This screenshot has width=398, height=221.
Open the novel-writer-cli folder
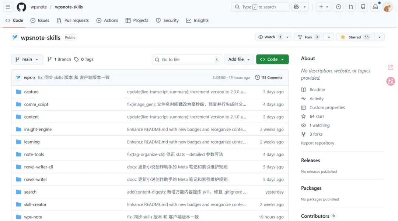click(39, 167)
